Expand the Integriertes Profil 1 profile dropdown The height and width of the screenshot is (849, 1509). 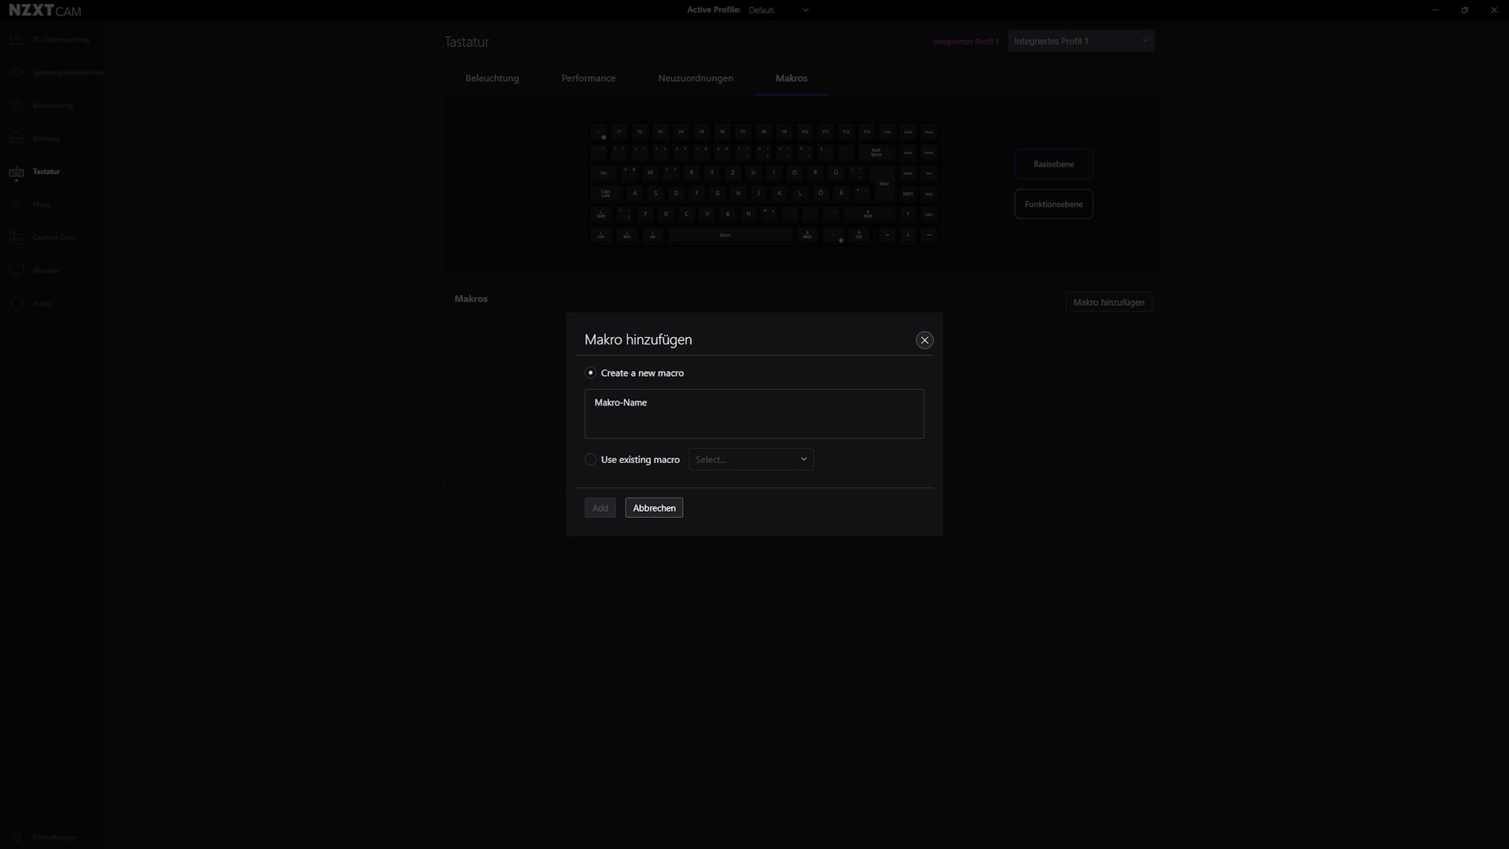tap(1145, 40)
